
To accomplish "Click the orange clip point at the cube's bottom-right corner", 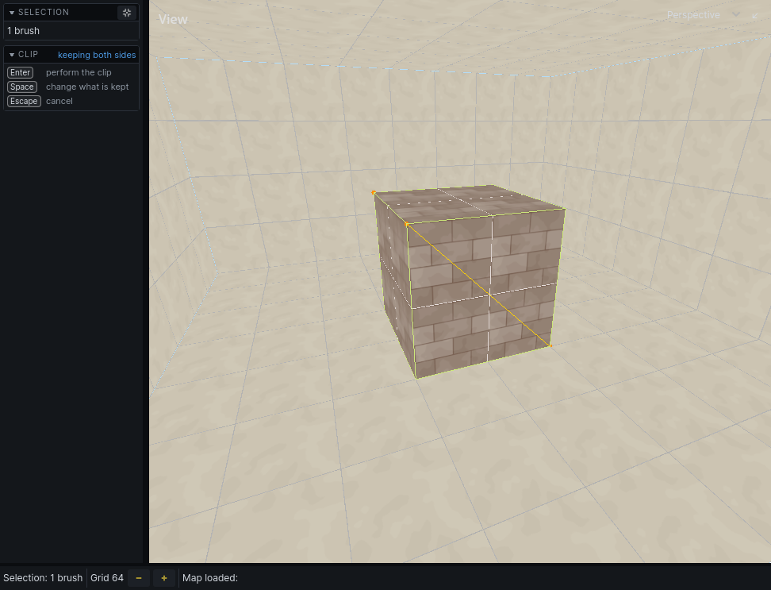I will [550, 346].
